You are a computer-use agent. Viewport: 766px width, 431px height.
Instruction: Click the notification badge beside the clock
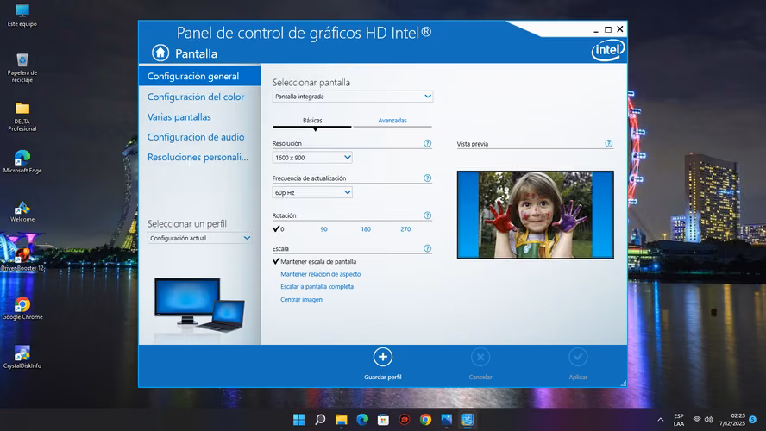coord(753,419)
